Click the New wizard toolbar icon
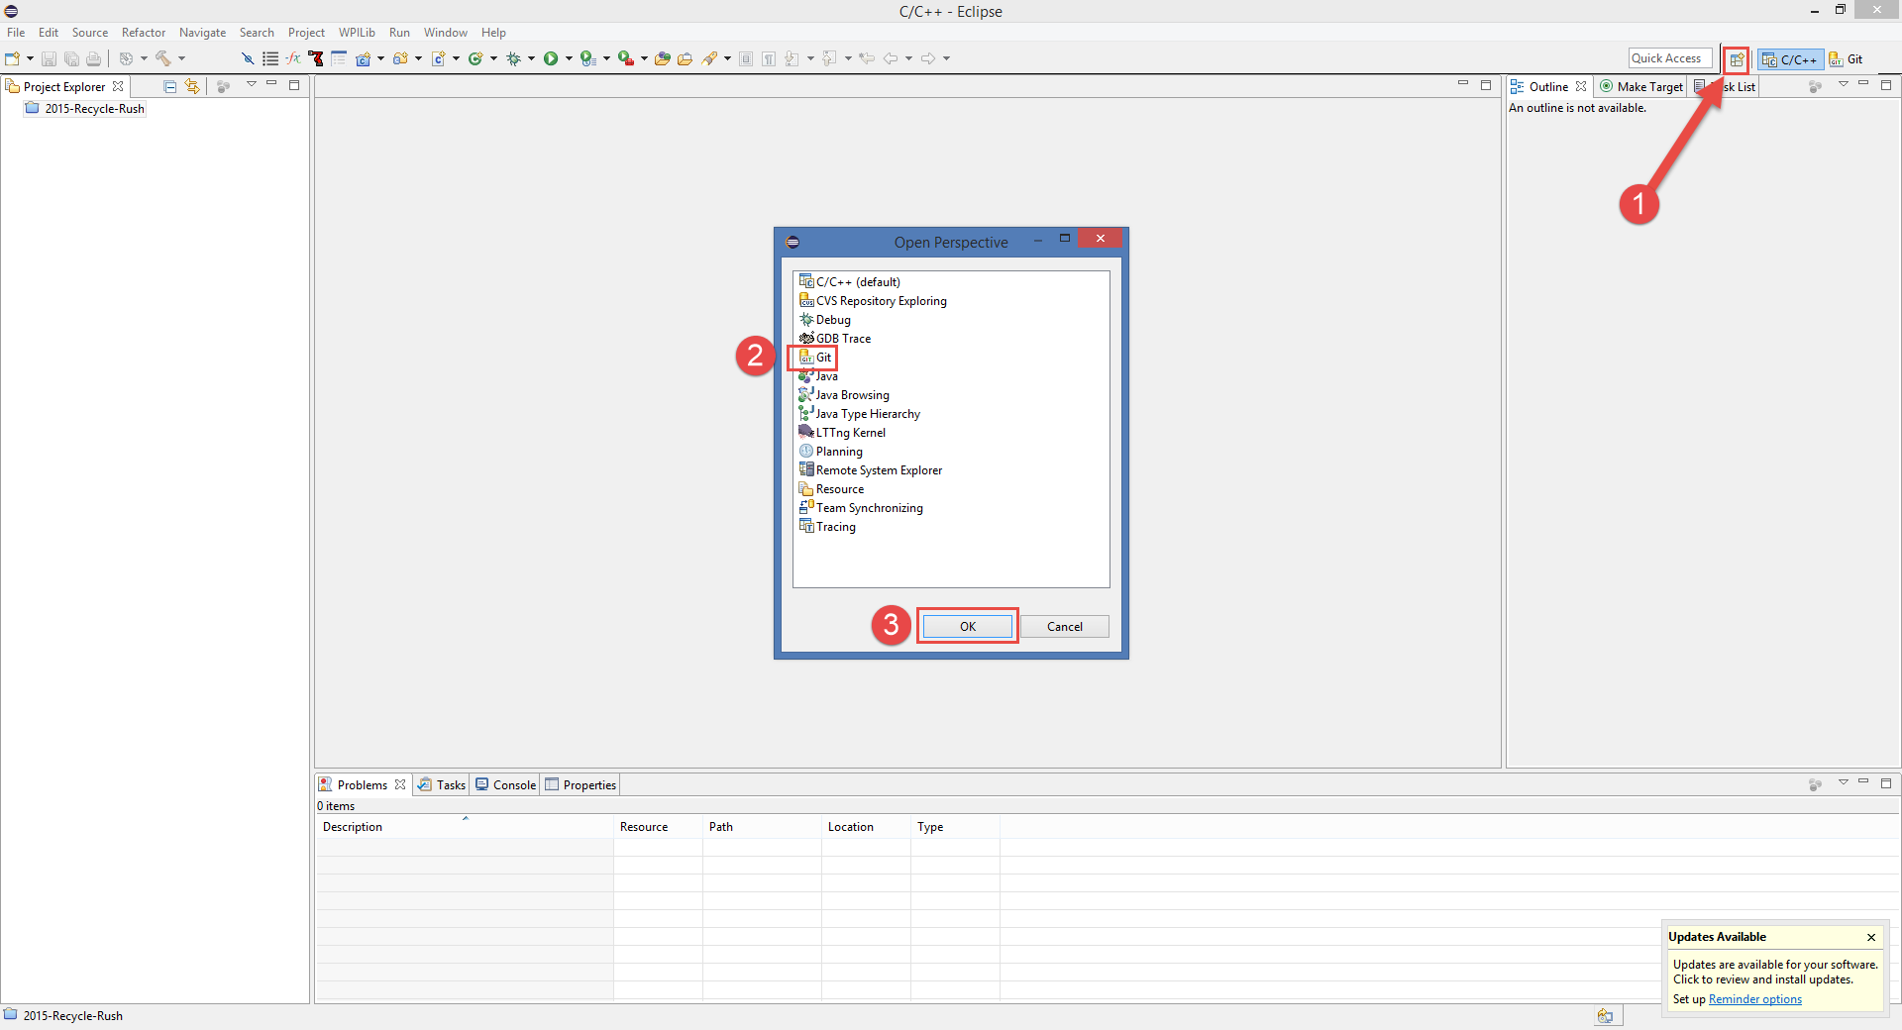Image resolution: width=1902 pixels, height=1030 pixels. [12, 58]
